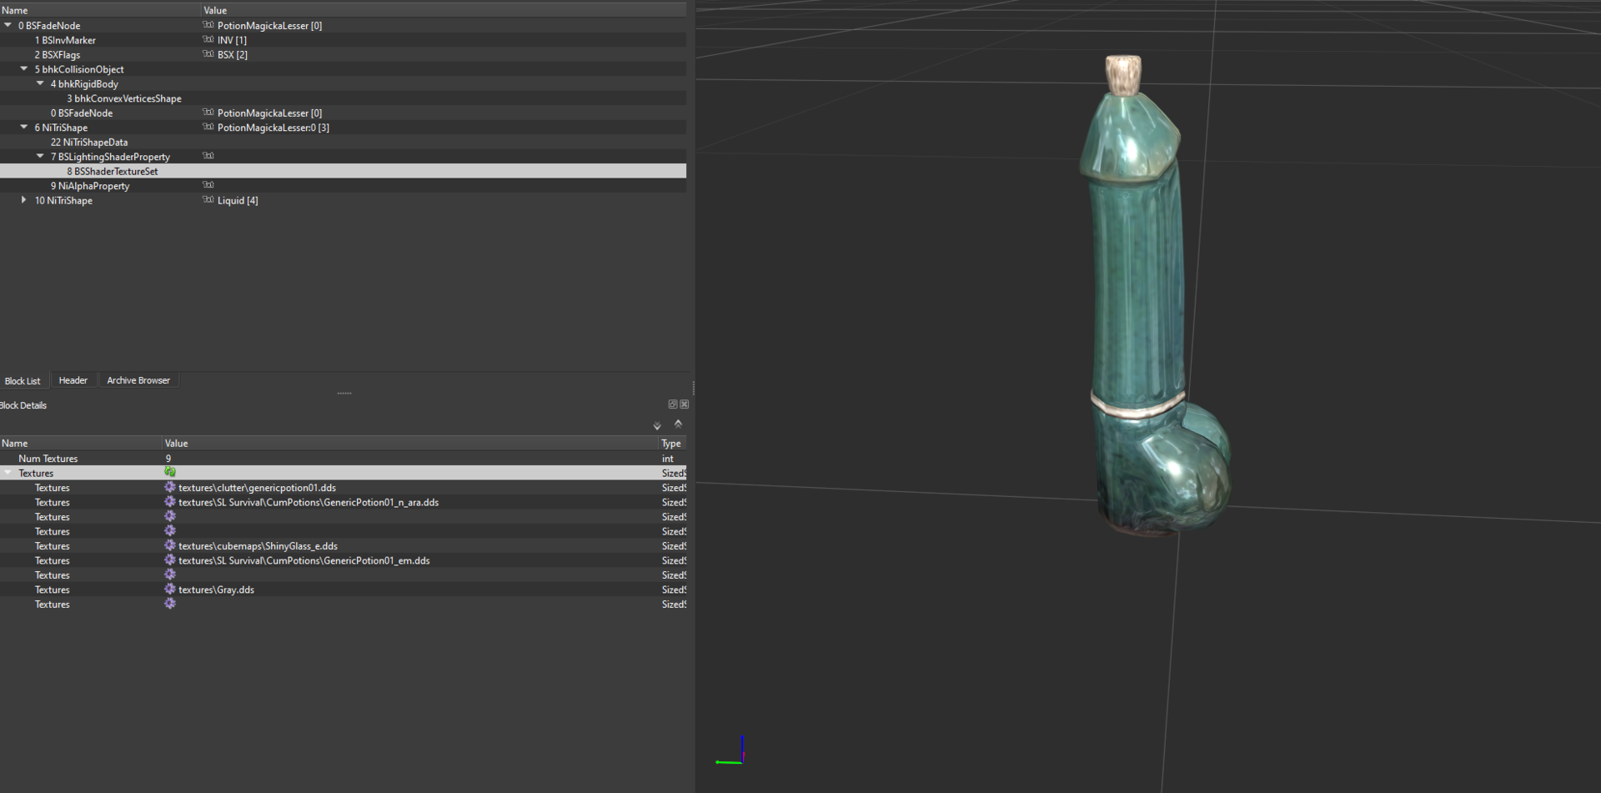Click the Type column header in Block Details
1601x793 pixels.
(672, 444)
